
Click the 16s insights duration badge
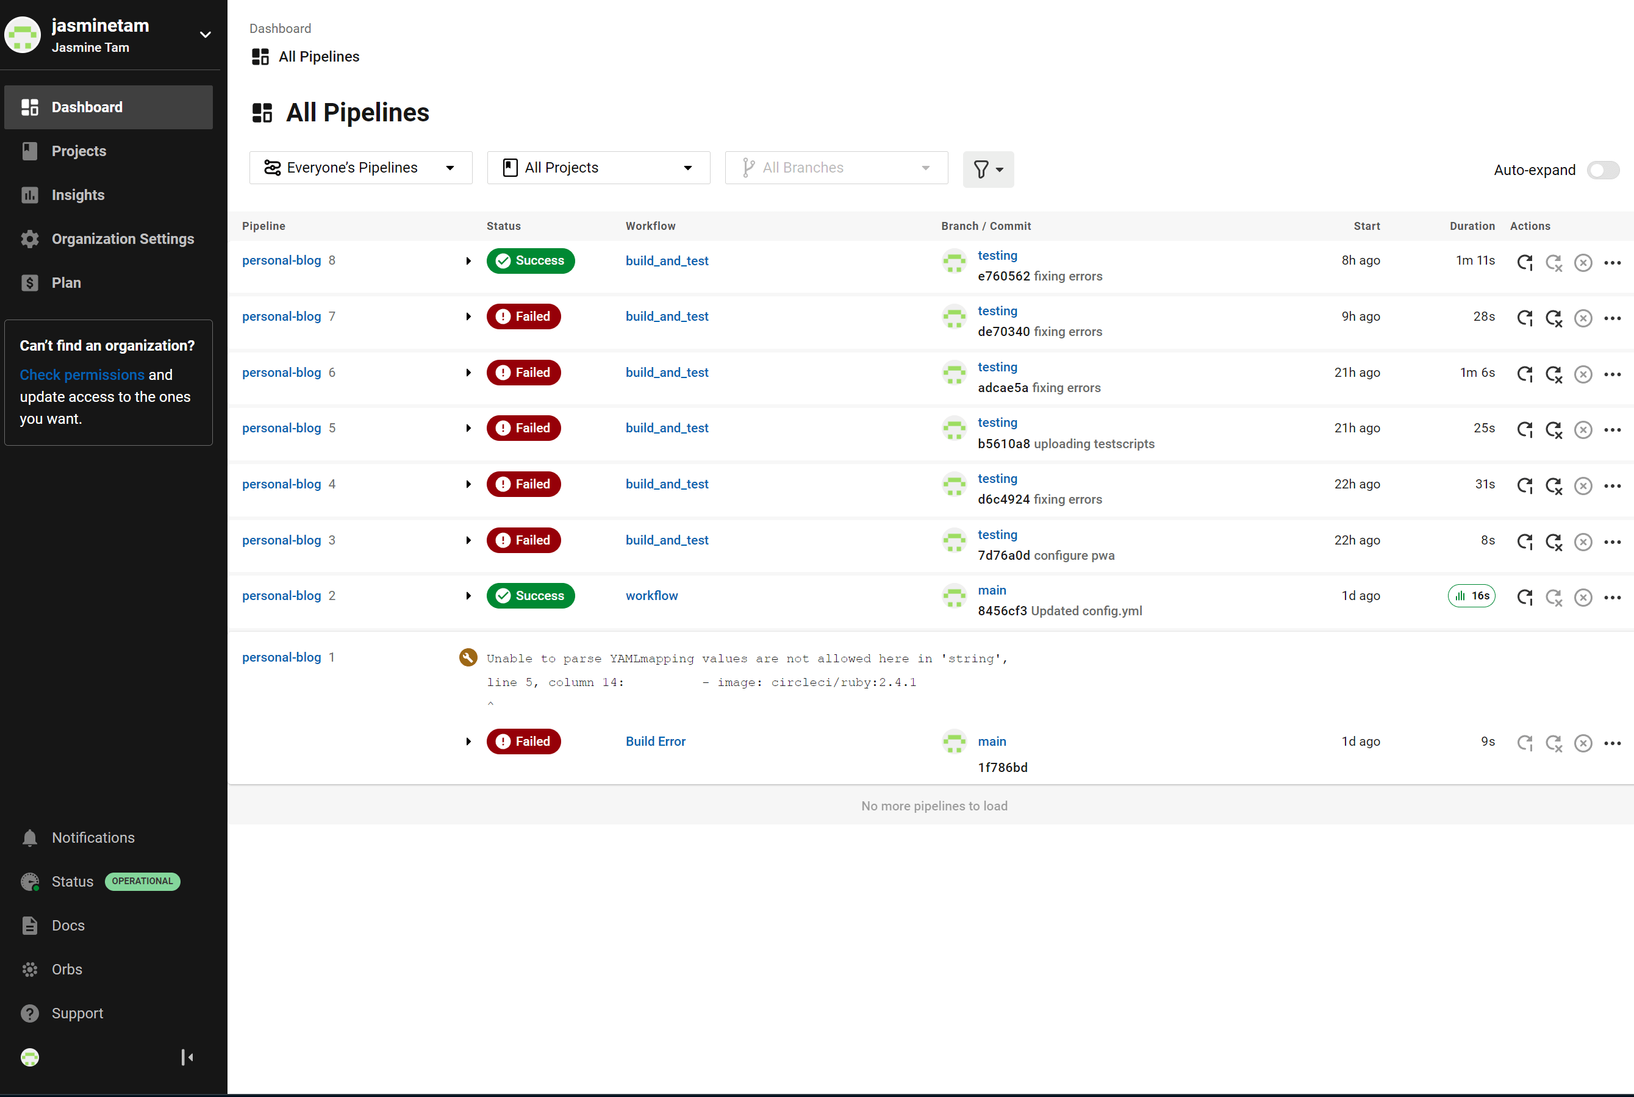1471,596
